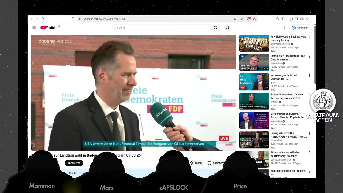Open site information icon beside the URL
The width and height of the screenshot is (343, 193).
80,19
